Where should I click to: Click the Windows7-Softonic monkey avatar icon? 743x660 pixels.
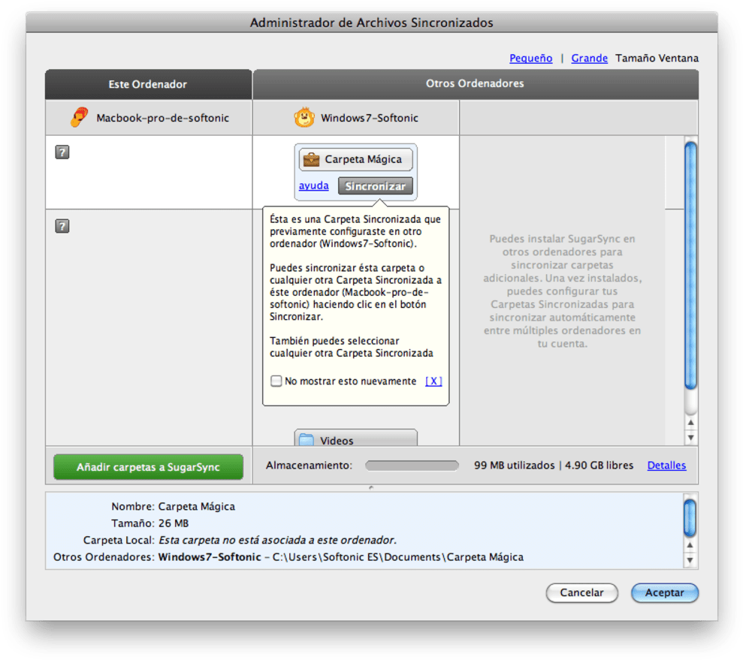[x=304, y=117]
